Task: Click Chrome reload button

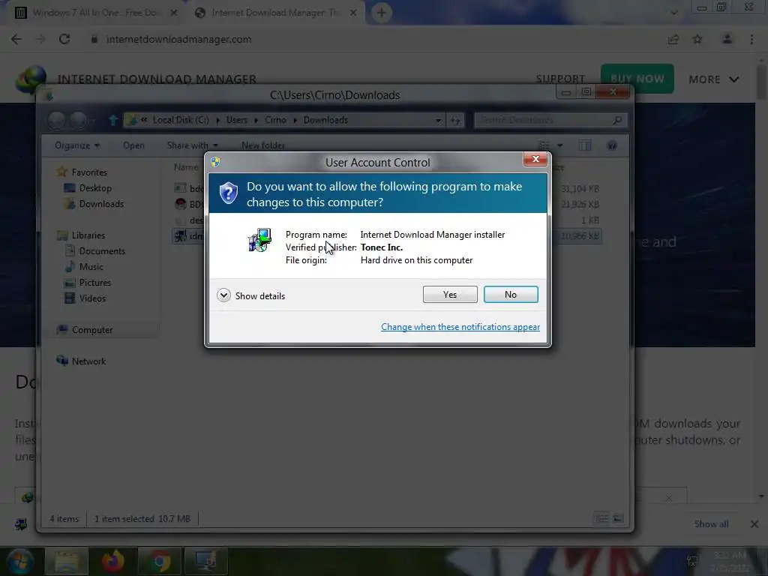Action: [64, 39]
